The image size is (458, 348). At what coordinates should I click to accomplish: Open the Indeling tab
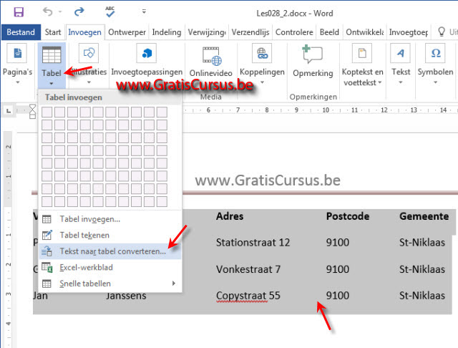[x=167, y=32]
